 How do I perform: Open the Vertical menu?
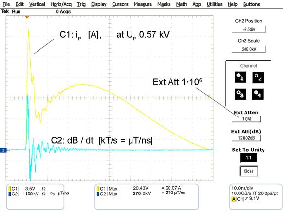[x=37, y=4]
